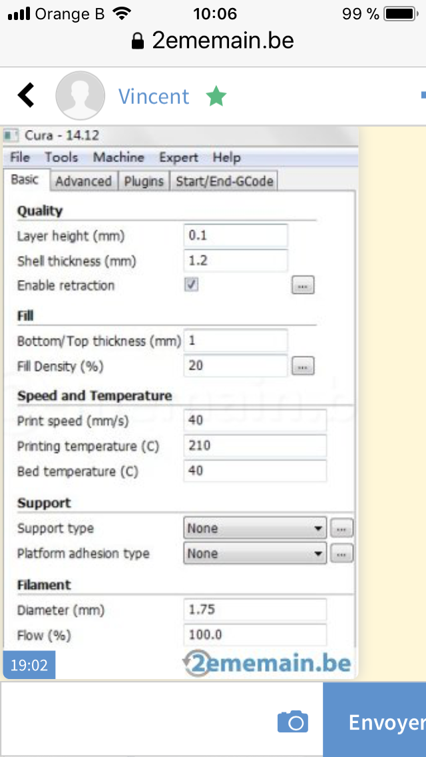Tap the battery indicator in status bar

401,14
